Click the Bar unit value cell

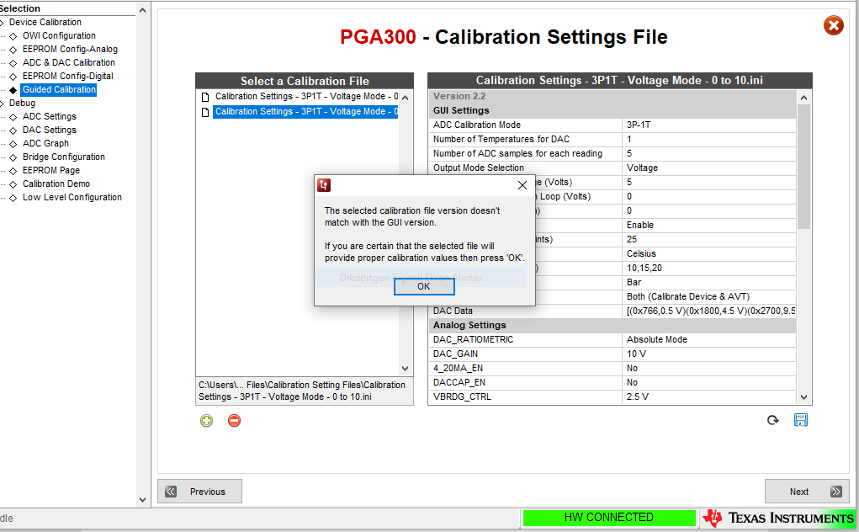(x=709, y=282)
